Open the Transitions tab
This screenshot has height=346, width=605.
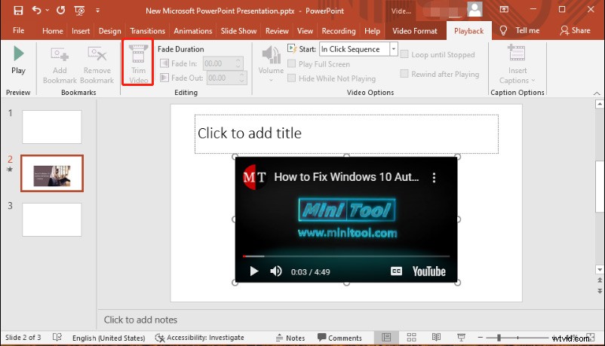coord(147,31)
